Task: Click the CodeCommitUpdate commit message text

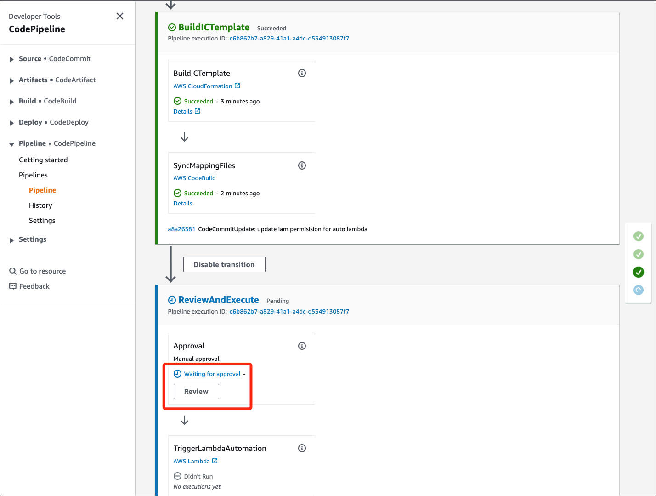Action: click(283, 229)
